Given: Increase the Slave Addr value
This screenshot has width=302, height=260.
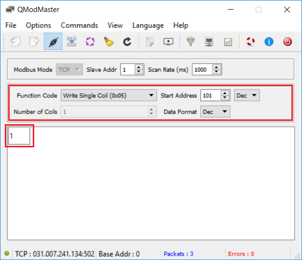Looking at the screenshot, I should 139,67.
